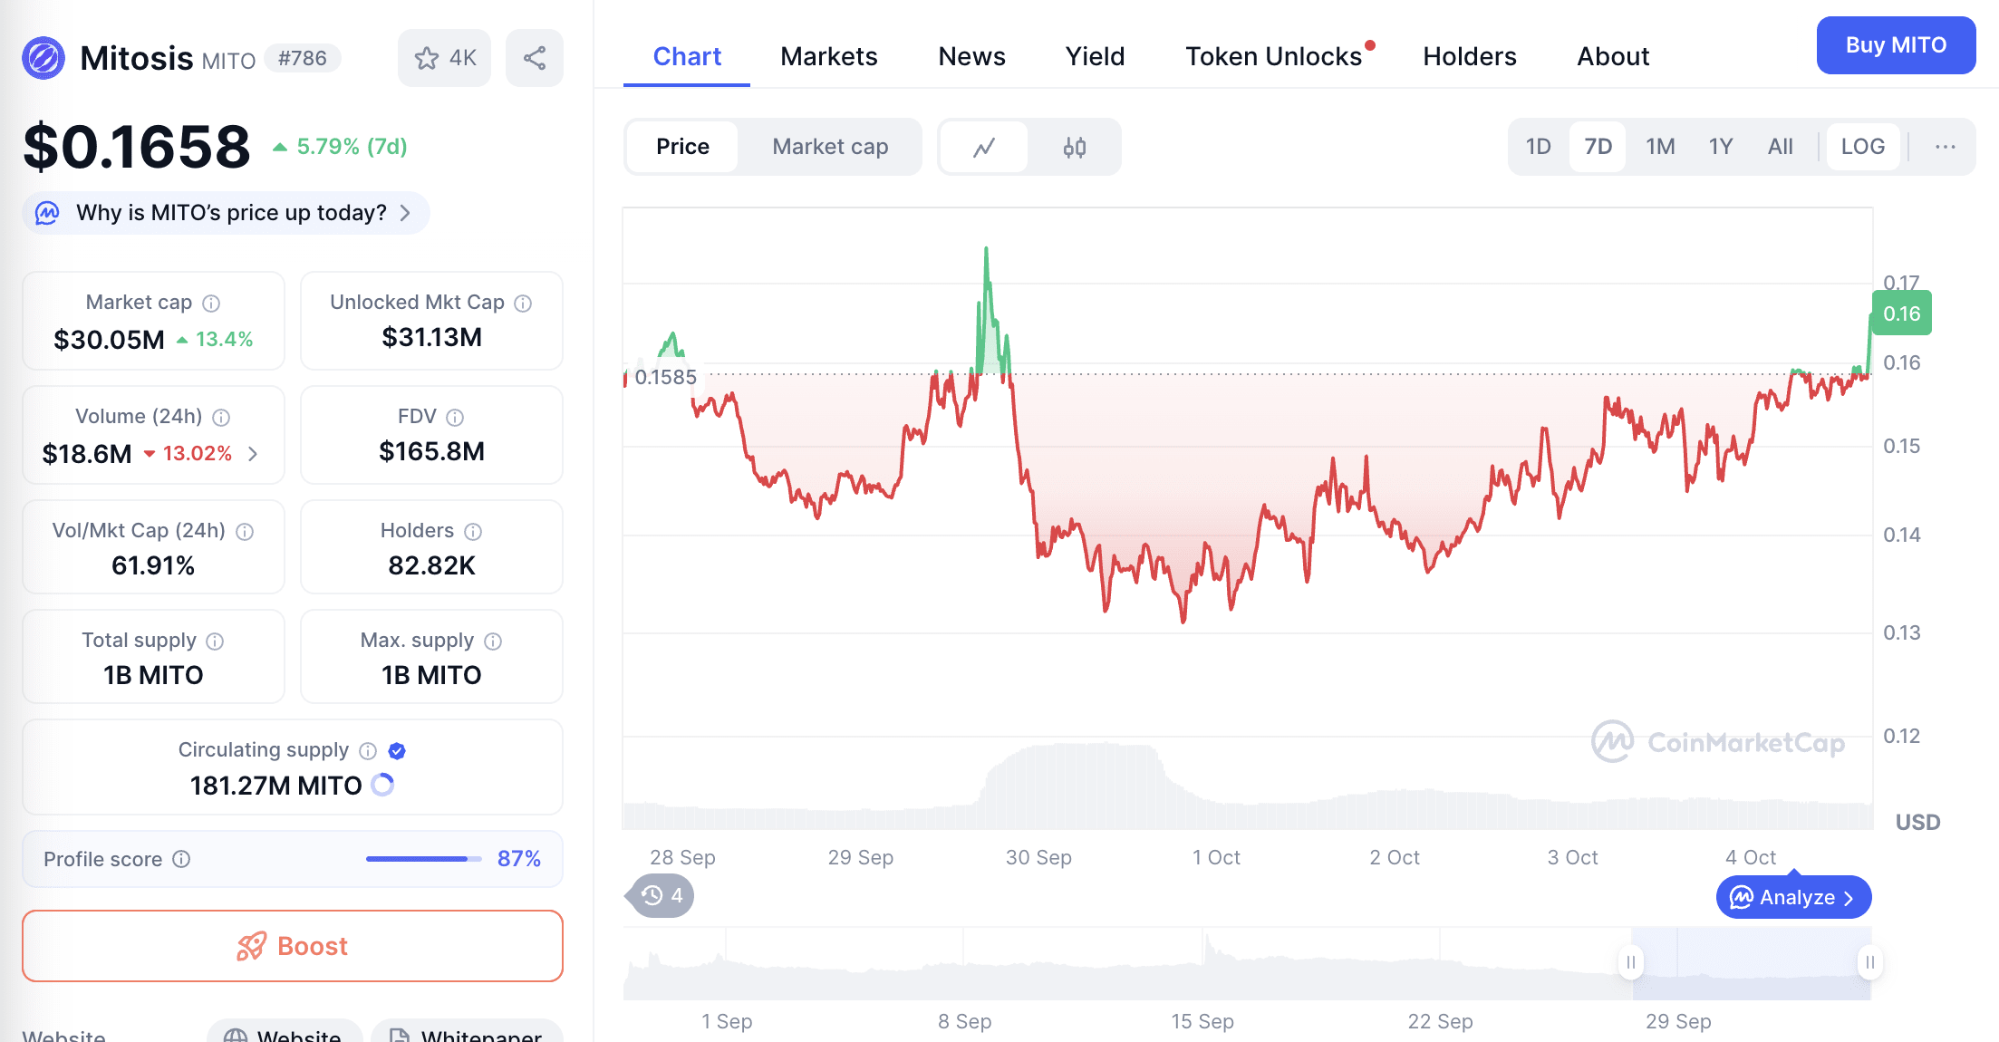Open the Analyze panel chevron button
This screenshot has width=1999, height=1042.
pos(1793,897)
